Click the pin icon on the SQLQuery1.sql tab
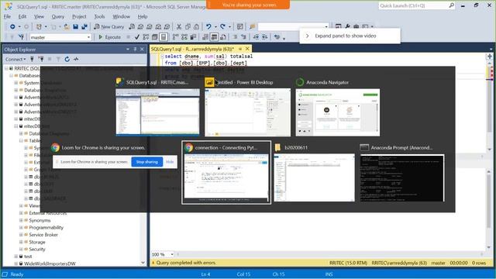496x279 pixels. click(x=240, y=49)
